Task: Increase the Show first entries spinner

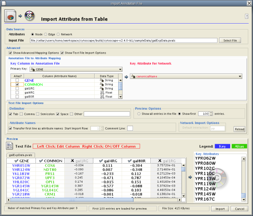Action: (211, 113)
